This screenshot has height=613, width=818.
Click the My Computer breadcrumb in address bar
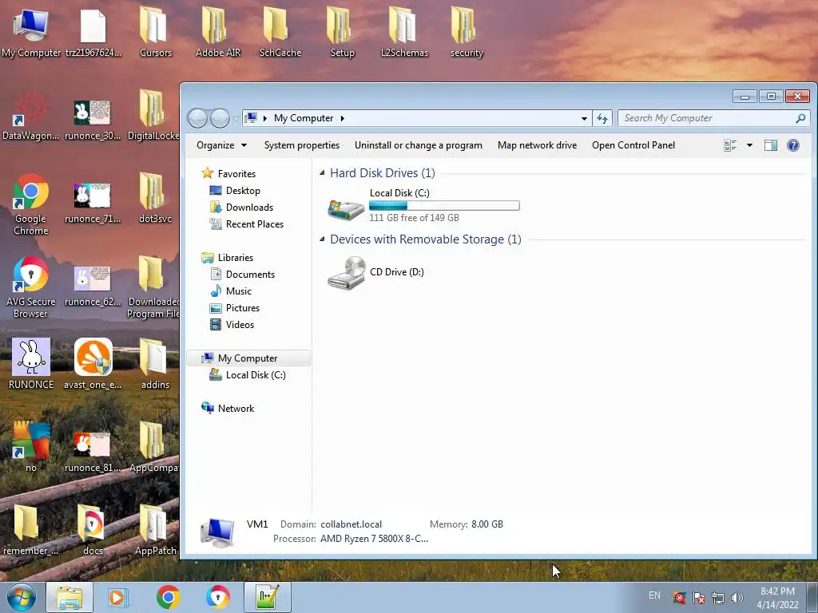click(x=303, y=118)
